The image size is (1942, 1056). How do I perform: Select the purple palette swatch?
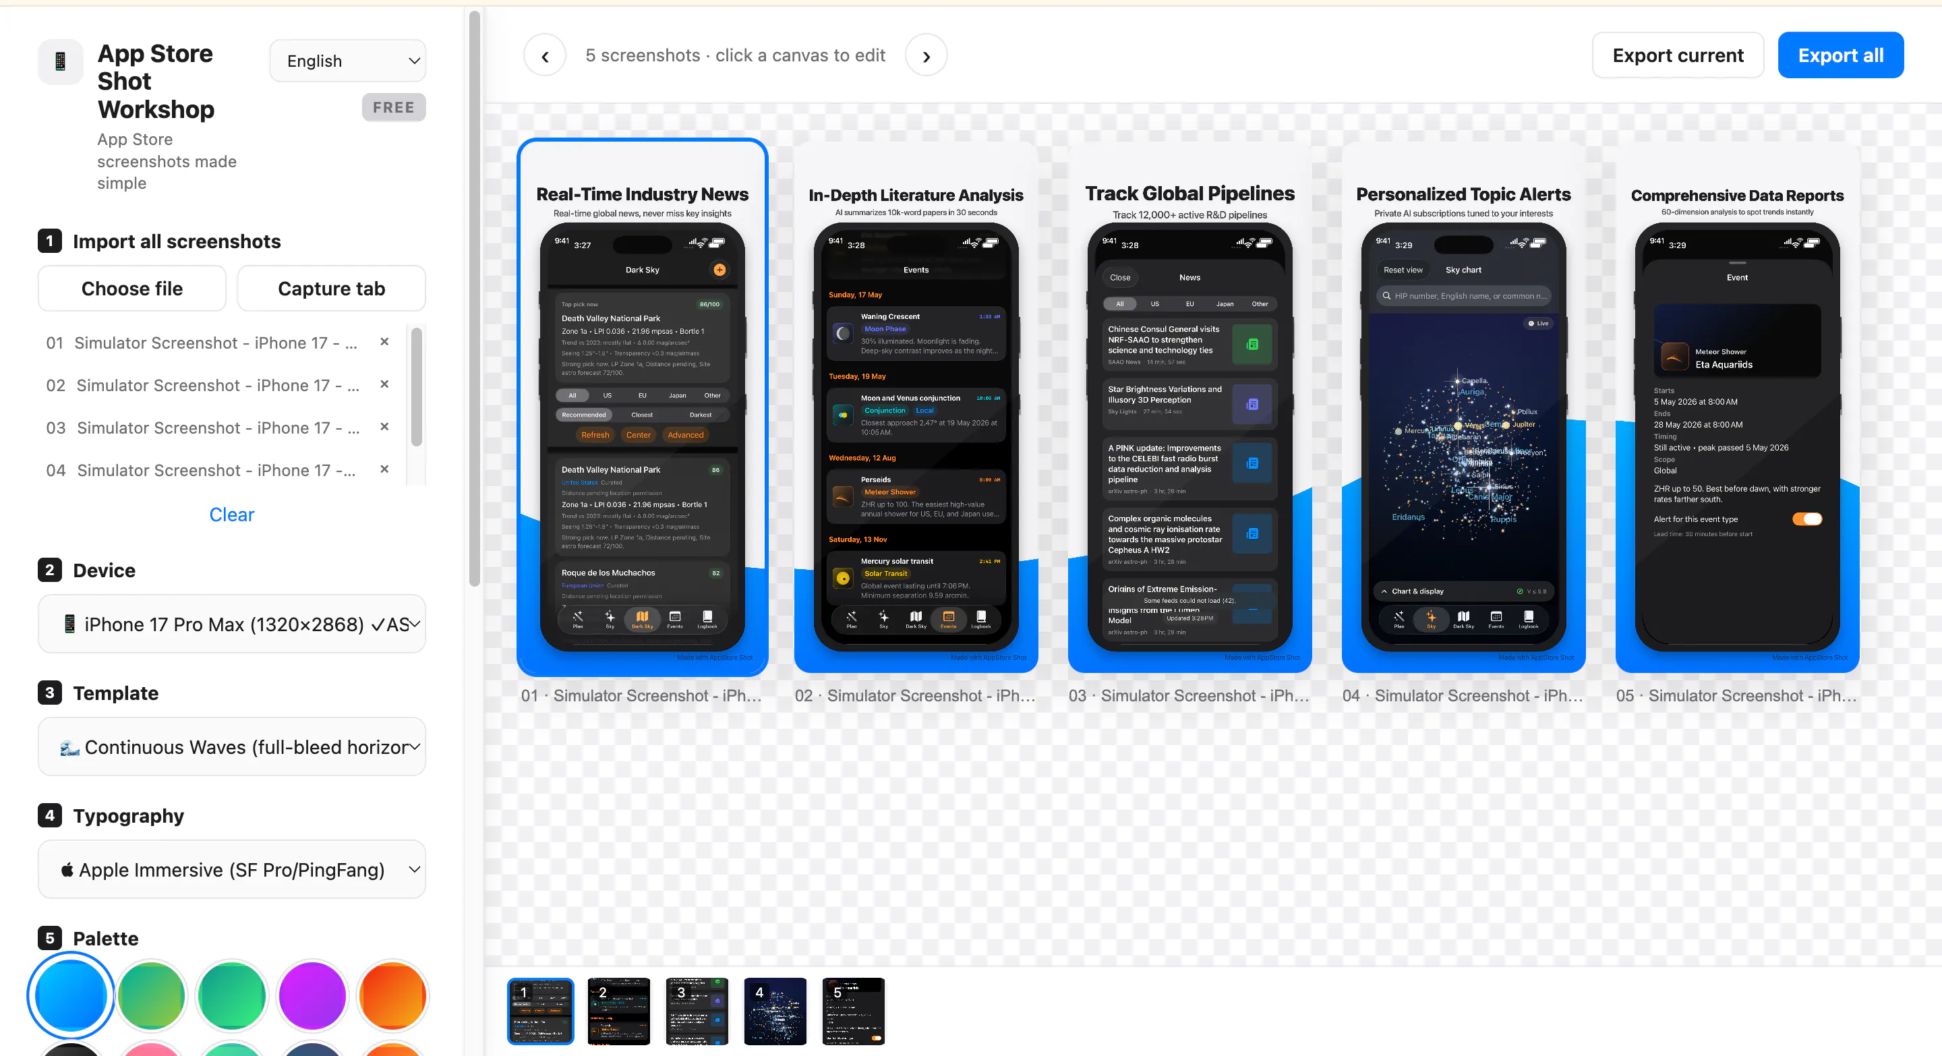click(312, 996)
